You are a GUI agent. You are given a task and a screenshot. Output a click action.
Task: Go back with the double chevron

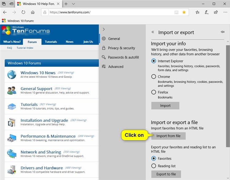click(153, 32)
